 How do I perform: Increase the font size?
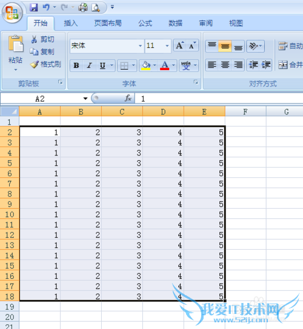pyautogui.click(x=180, y=45)
